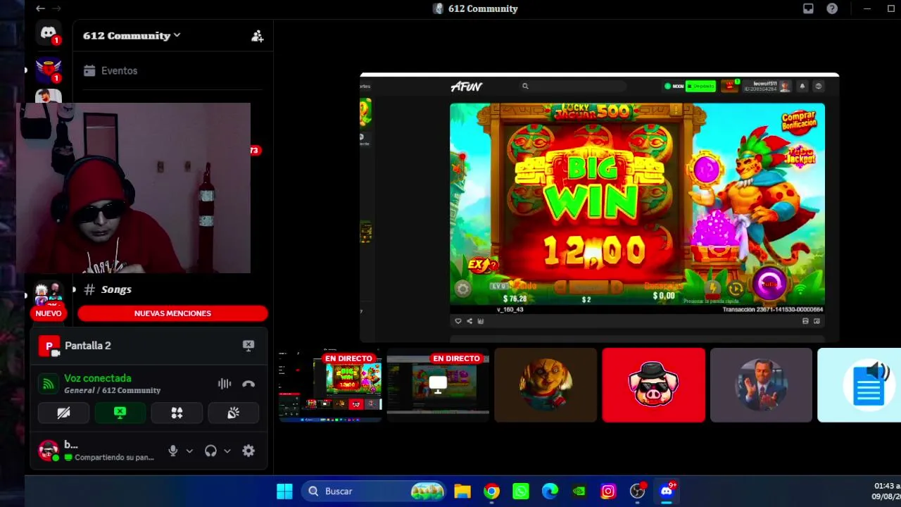Click the Comprar Bonificación game button
The image size is (901, 507).
[x=798, y=122]
